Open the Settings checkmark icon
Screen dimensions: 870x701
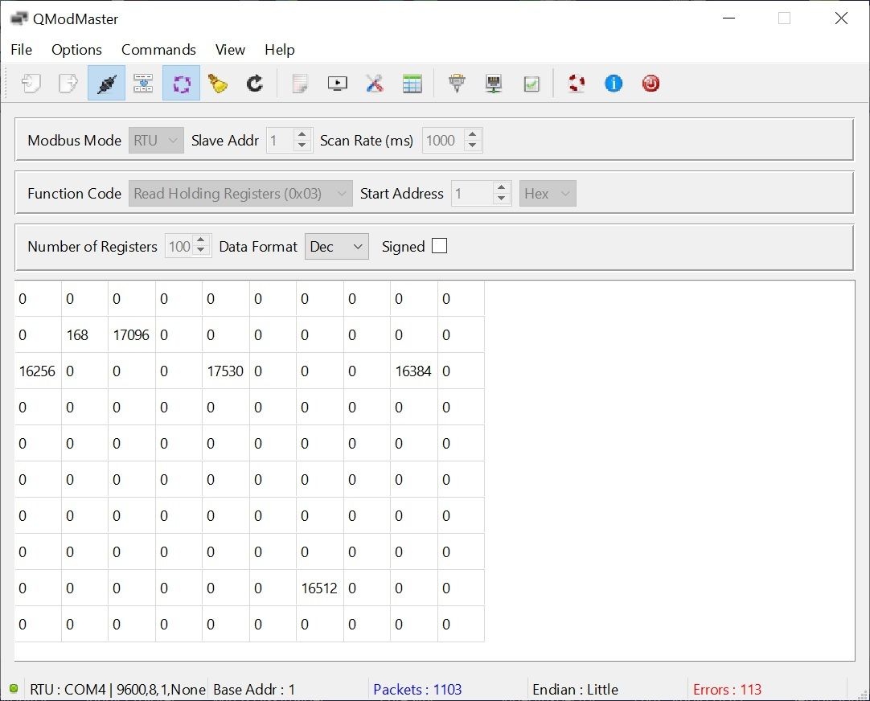531,83
